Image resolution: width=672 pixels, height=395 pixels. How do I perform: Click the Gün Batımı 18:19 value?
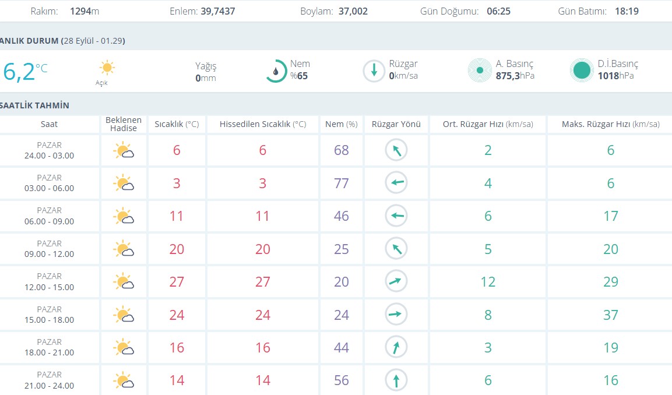[x=627, y=11]
